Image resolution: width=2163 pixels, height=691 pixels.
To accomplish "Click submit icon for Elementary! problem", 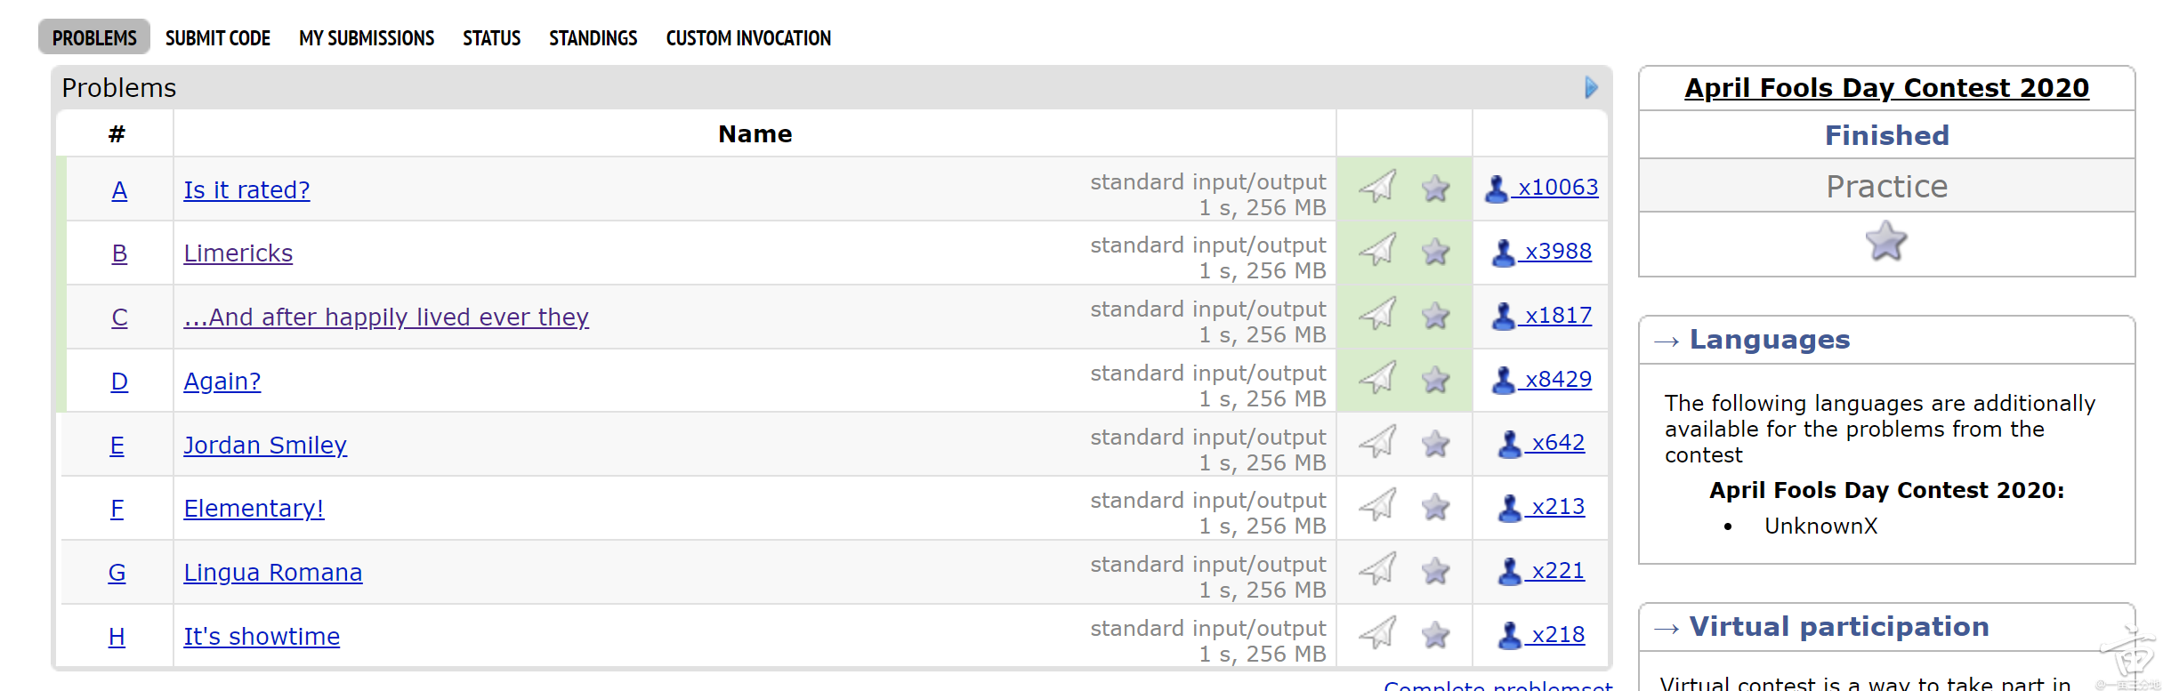I will click(1376, 506).
